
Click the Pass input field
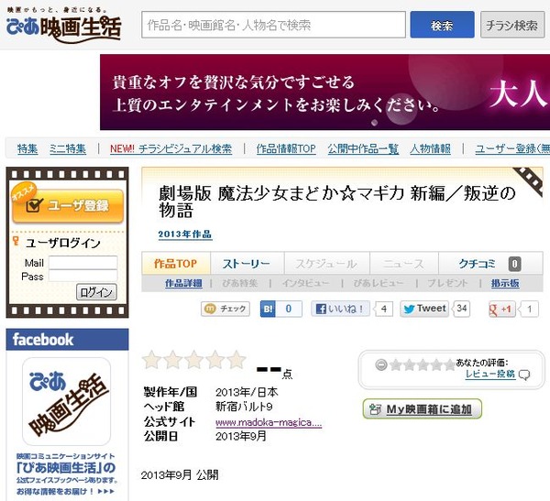click(x=82, y=276)
